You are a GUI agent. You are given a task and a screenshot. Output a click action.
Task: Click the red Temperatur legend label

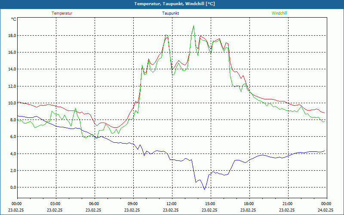pyautogui.click(x=62, y=13)
